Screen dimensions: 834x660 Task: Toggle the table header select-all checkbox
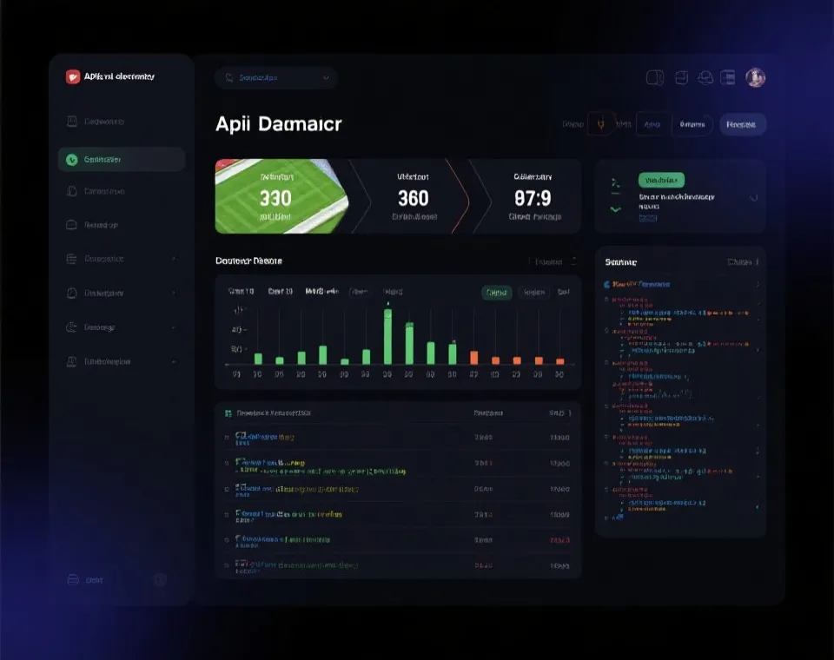pos(228,413)
